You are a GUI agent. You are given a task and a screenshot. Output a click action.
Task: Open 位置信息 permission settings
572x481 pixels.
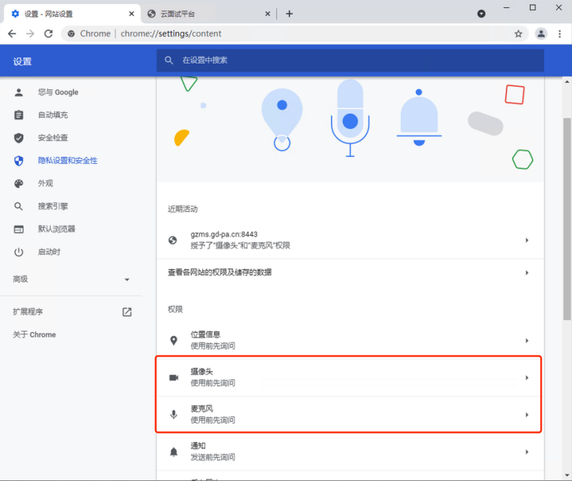tap(350, 341)
